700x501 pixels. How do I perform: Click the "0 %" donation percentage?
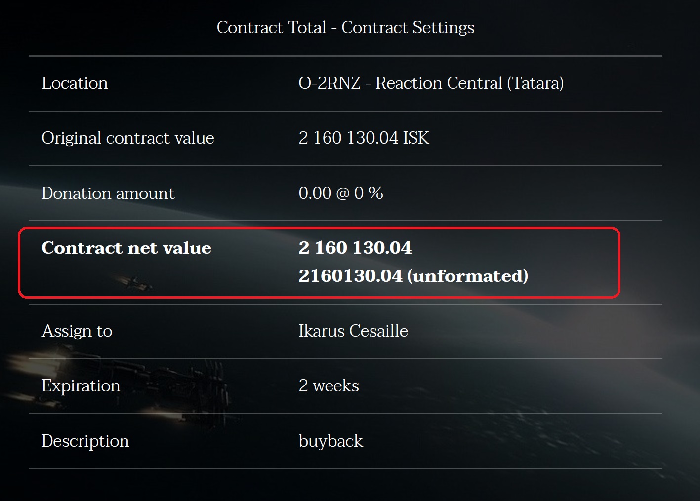pos(369,193)
